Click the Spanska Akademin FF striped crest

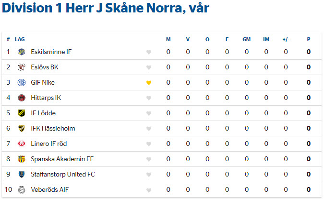click(22, 159)
